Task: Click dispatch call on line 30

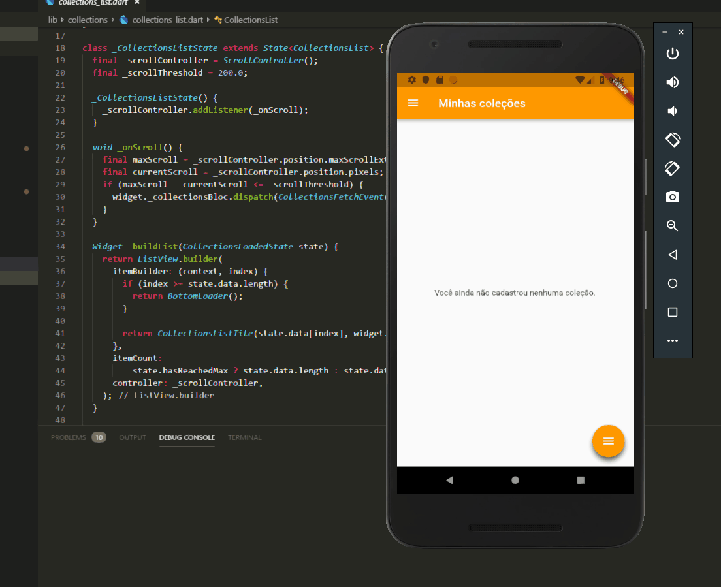Action: [x=253, y=197]
